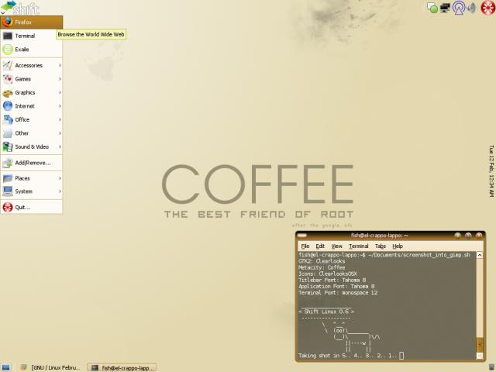
Task: Click the red logout icon in top corner
Action: tap(488, 8)
